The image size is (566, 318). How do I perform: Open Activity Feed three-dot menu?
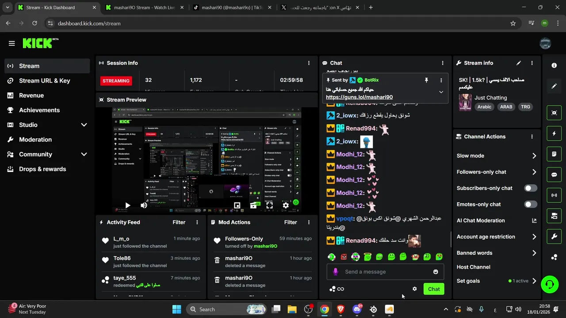[197, 223]
